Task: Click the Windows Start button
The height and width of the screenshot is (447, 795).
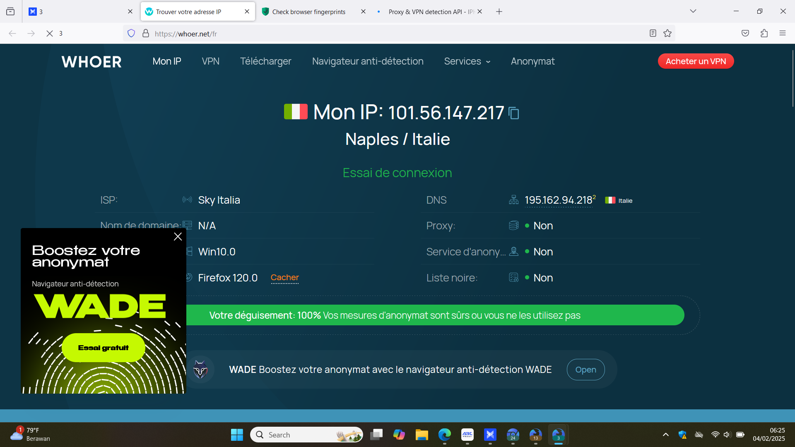Action: tap(237, 435)
